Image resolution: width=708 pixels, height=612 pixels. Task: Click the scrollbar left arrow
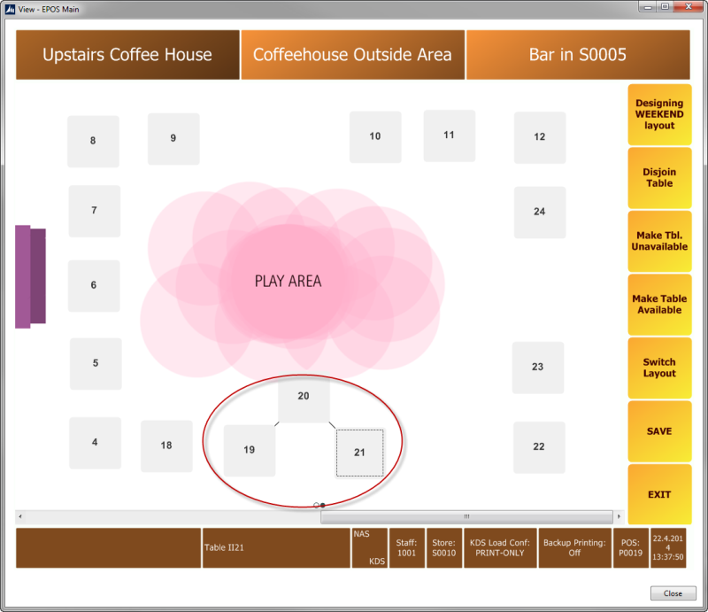coord(19,516)
